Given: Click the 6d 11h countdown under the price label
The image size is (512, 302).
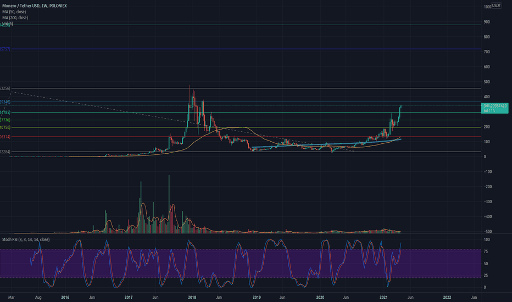Looking at the screenshot, I should click(x=489, y=111).
